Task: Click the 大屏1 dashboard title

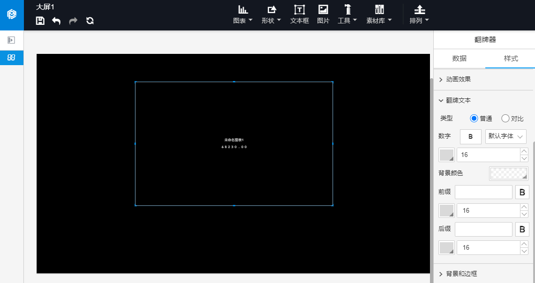Action: [45, 7]
